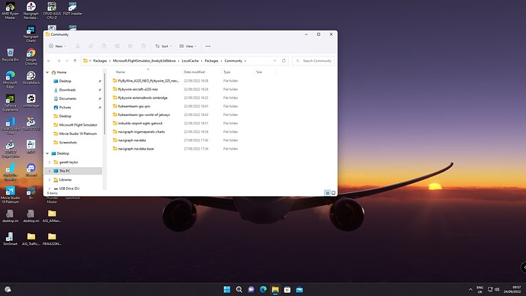Select the flybywire-externaltools-simbridge folder

[140, 98]
